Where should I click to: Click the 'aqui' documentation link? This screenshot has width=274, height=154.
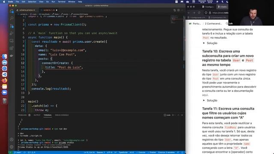coord(205,95)
